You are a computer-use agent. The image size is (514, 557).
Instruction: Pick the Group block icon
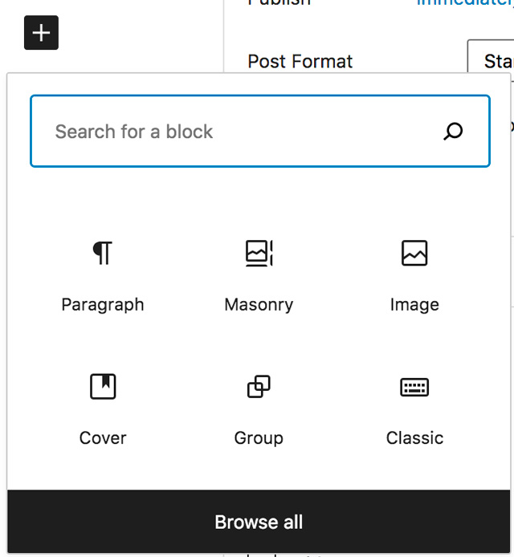(259, 387)
